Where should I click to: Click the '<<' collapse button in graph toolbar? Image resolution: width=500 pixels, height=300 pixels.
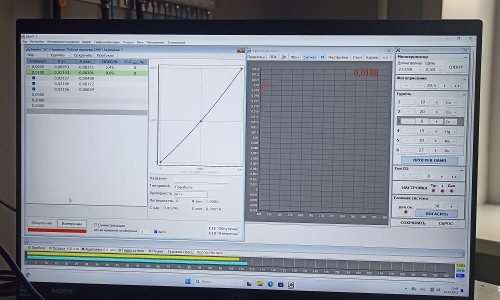(x=385, y=57)
